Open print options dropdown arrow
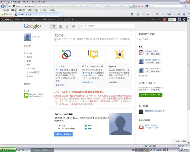The image size is (190, 152). point(150,14)
